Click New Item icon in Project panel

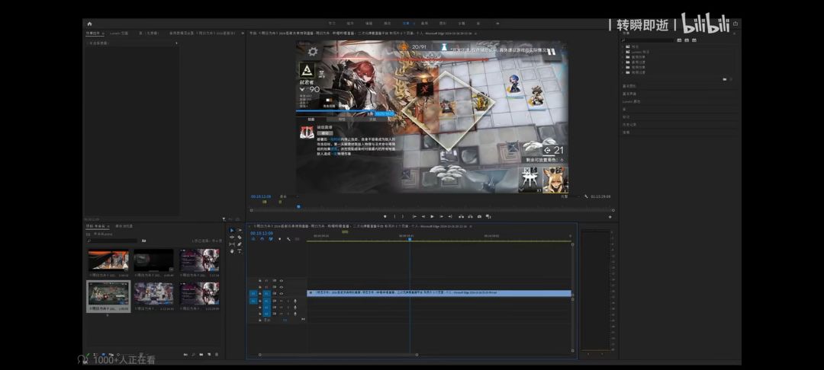point(209,355)
